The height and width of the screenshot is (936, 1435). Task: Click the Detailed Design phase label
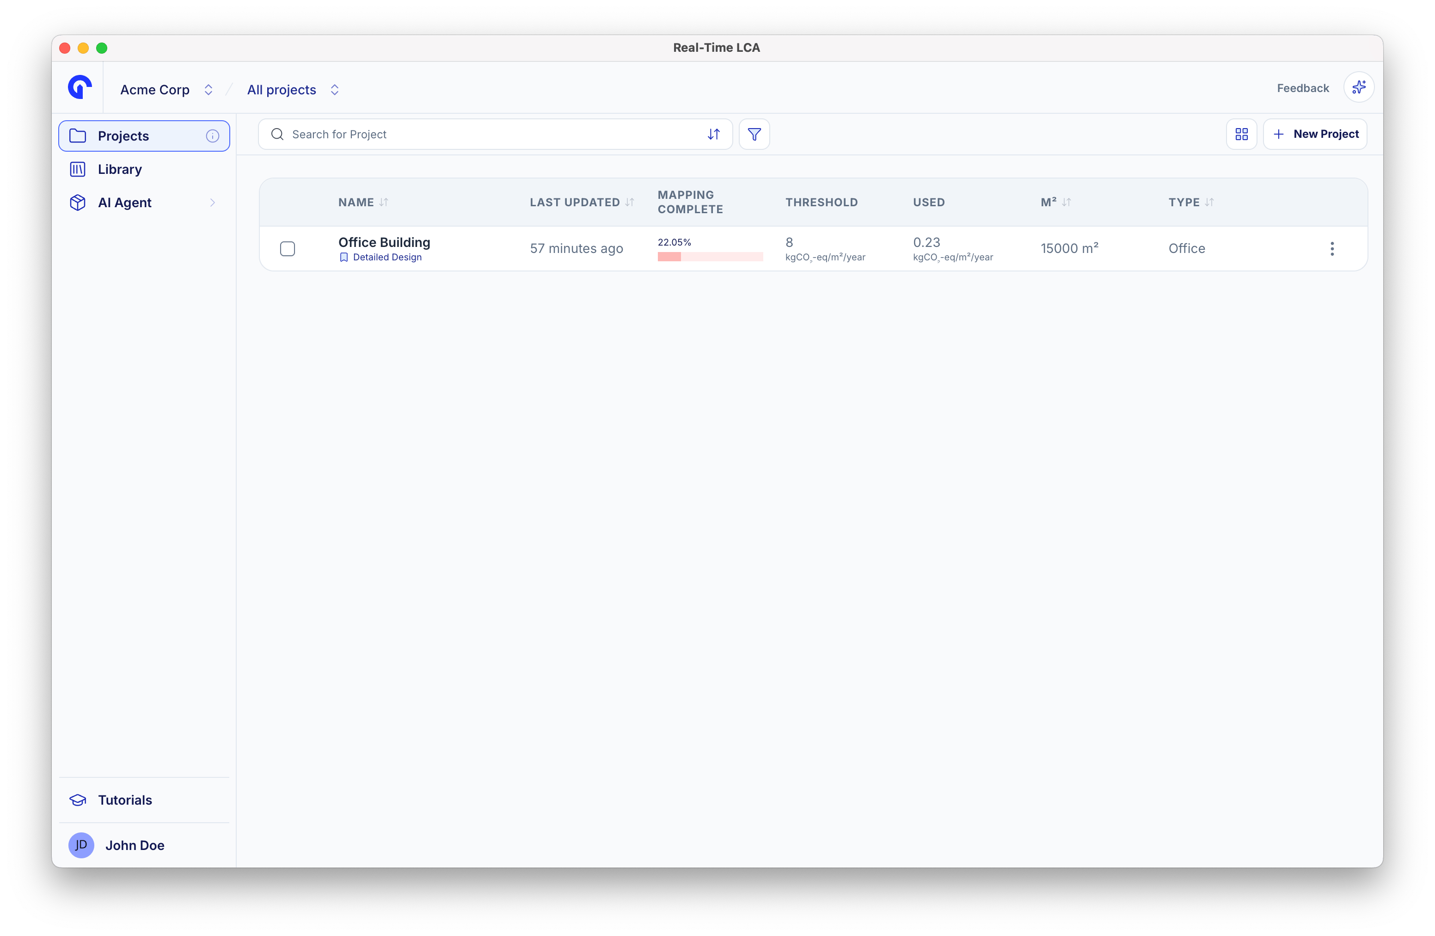tap(387, 257)
